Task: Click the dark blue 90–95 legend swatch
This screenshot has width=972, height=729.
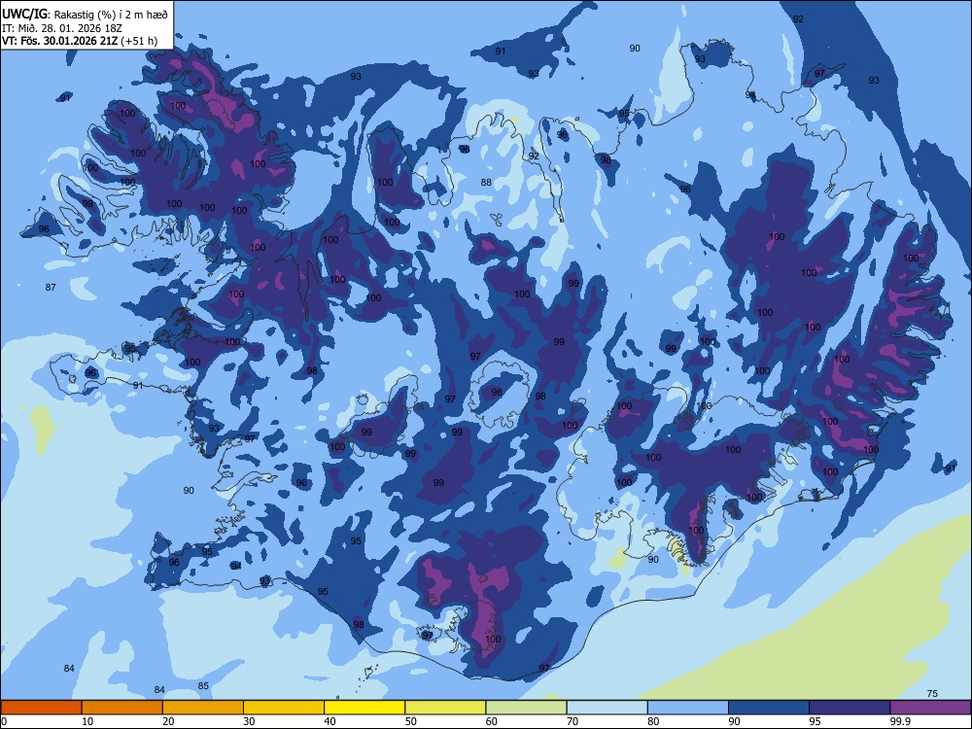Action: coord(769,708)
